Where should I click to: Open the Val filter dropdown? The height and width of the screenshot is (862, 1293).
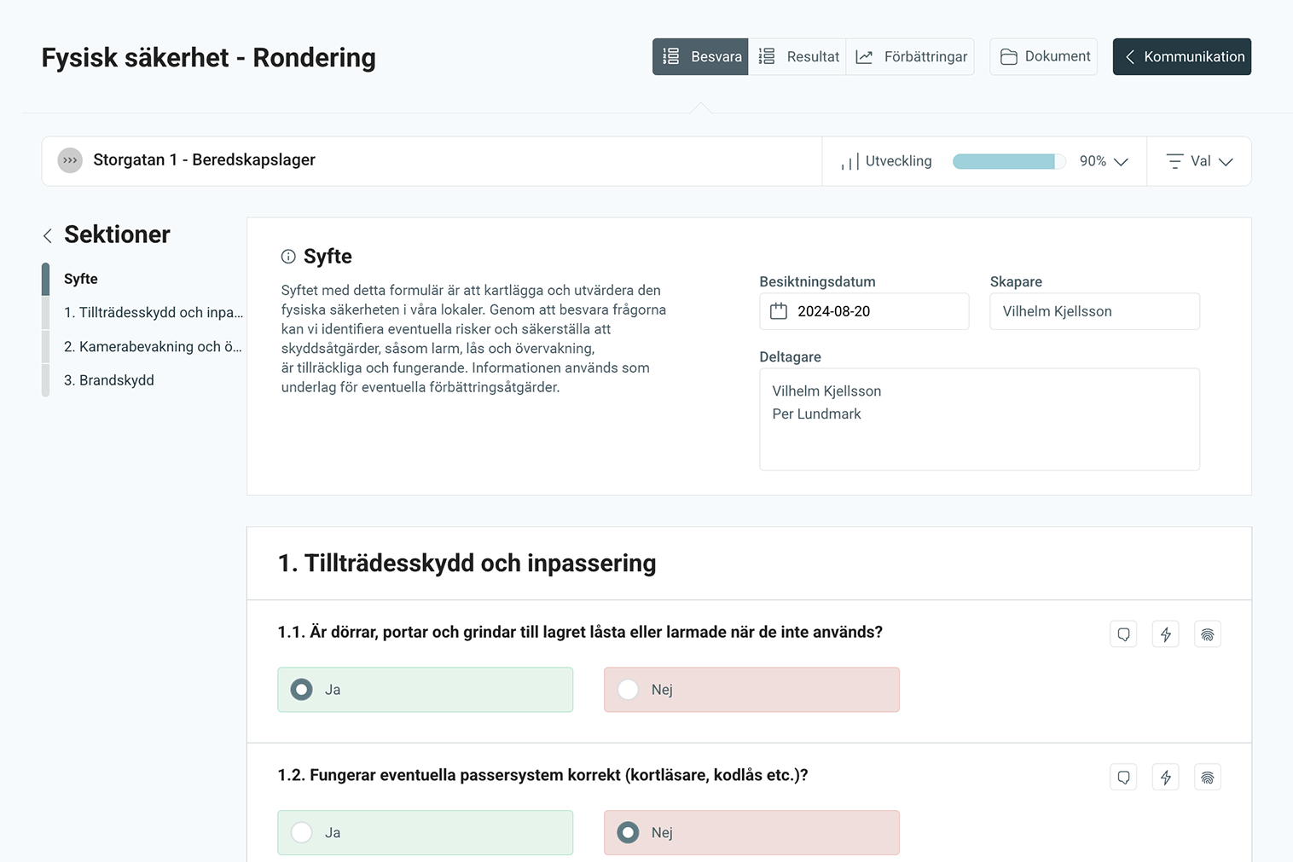coord(1199,161)
